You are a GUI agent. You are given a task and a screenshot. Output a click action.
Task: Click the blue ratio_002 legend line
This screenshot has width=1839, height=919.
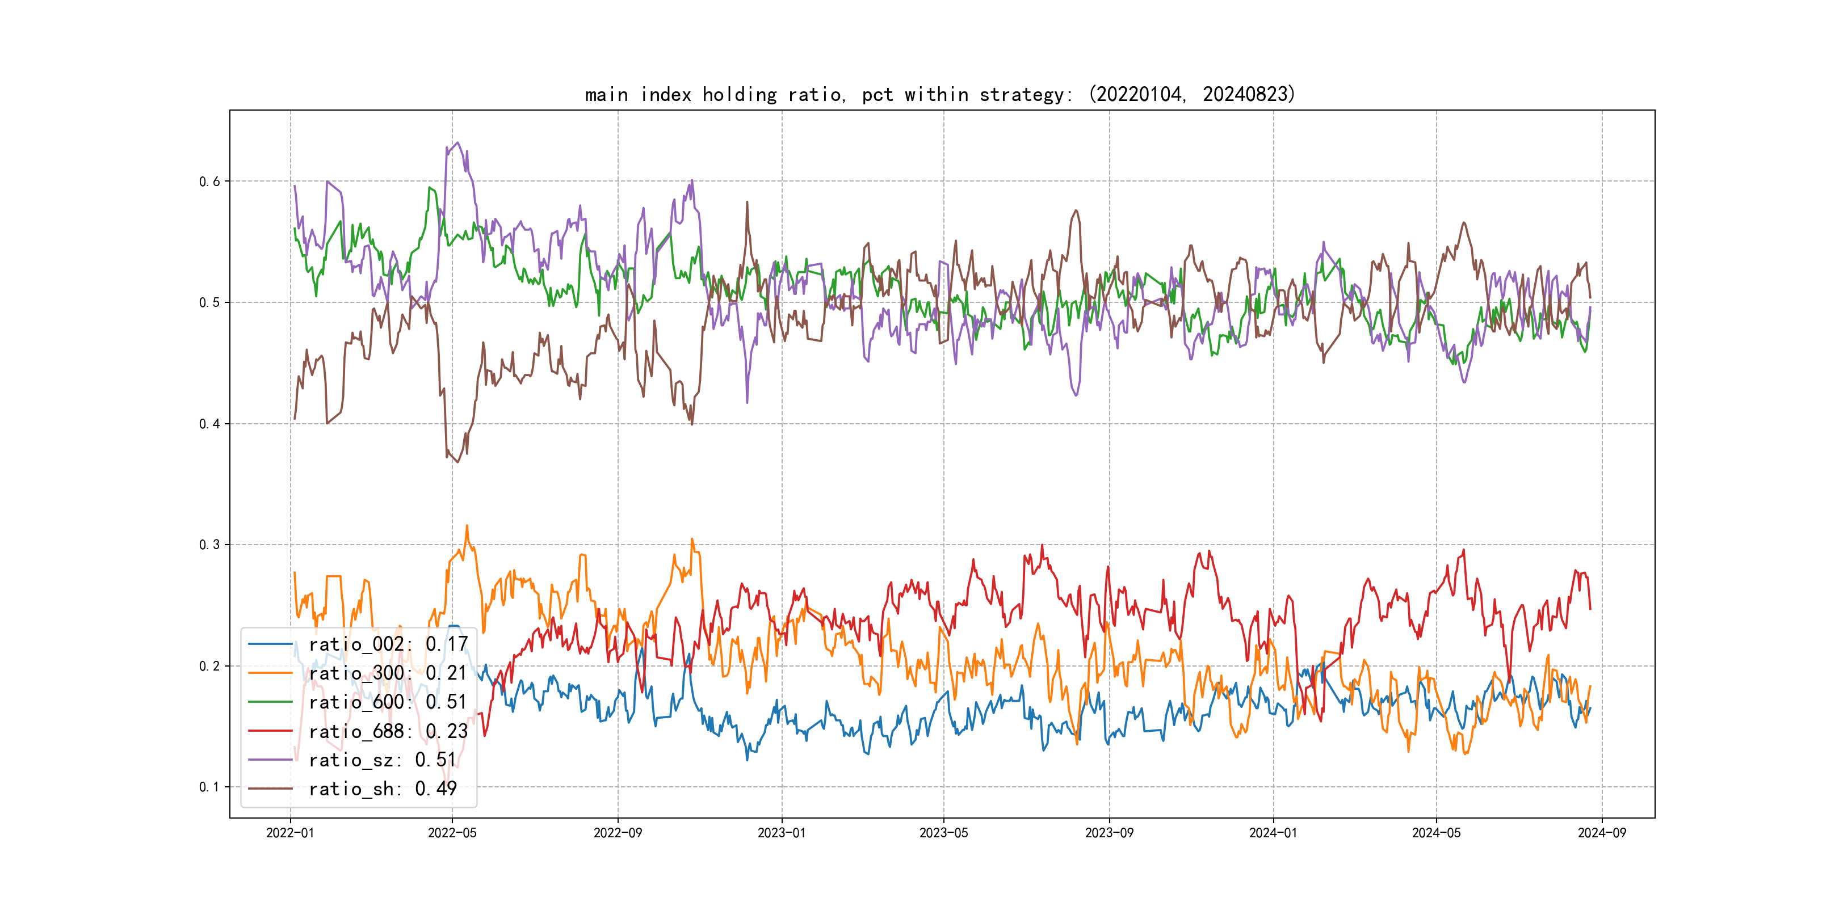point(271,644)
